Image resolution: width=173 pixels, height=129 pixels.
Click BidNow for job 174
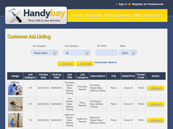pos(156,120)
